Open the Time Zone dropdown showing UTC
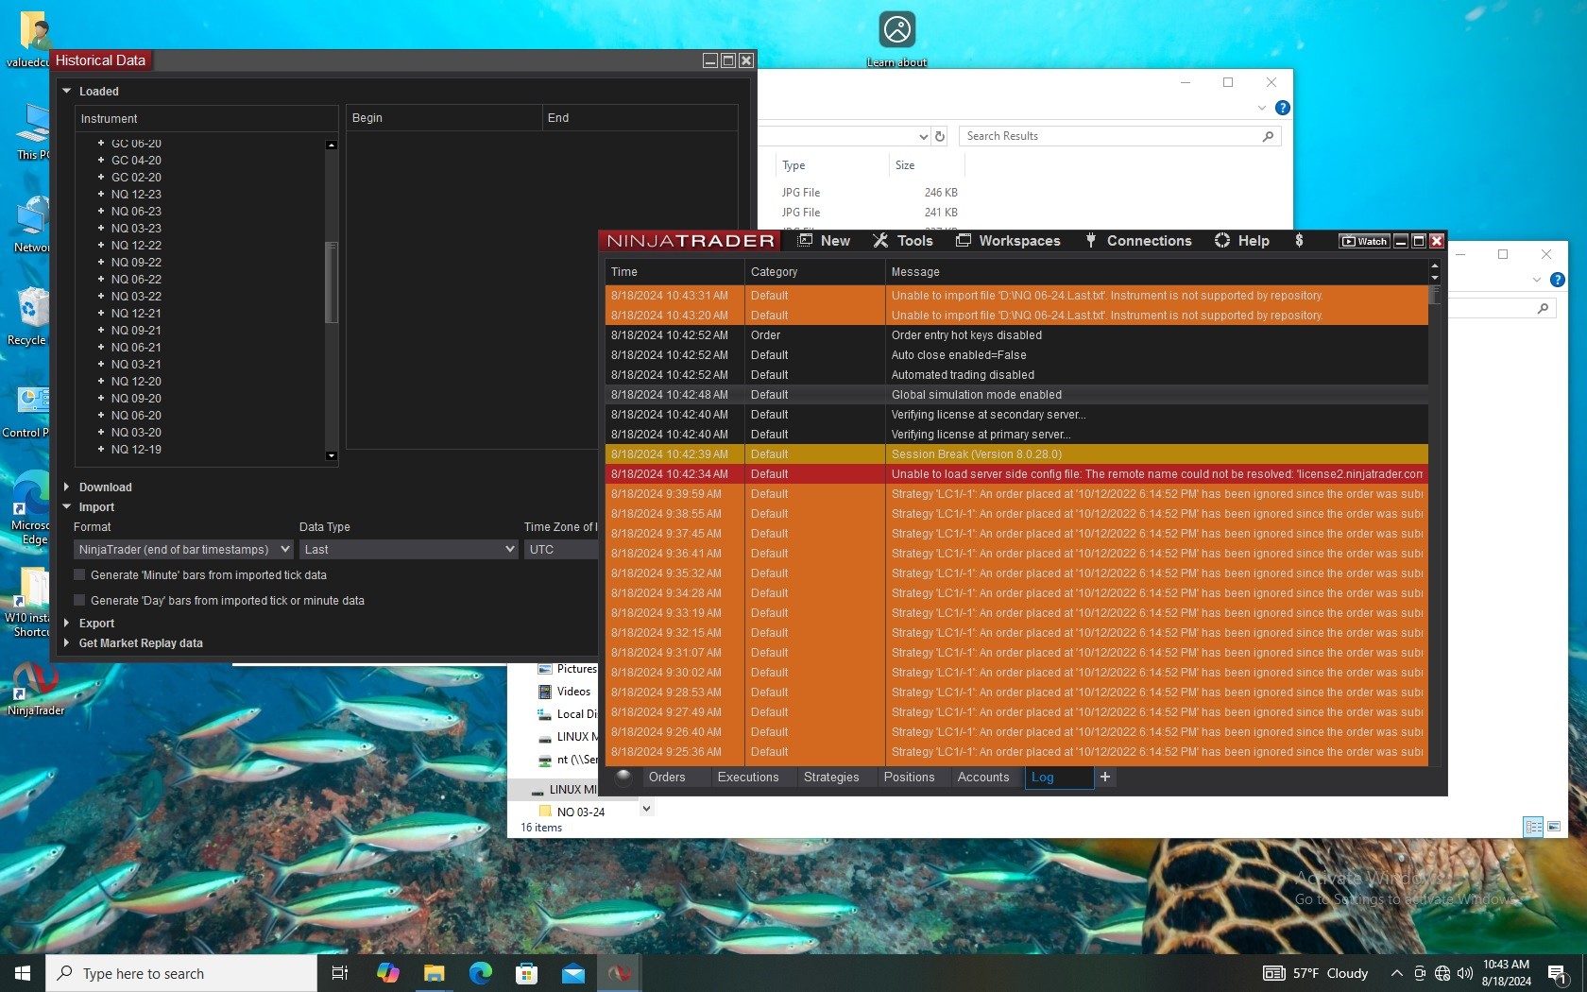 (x=561, y=549)
